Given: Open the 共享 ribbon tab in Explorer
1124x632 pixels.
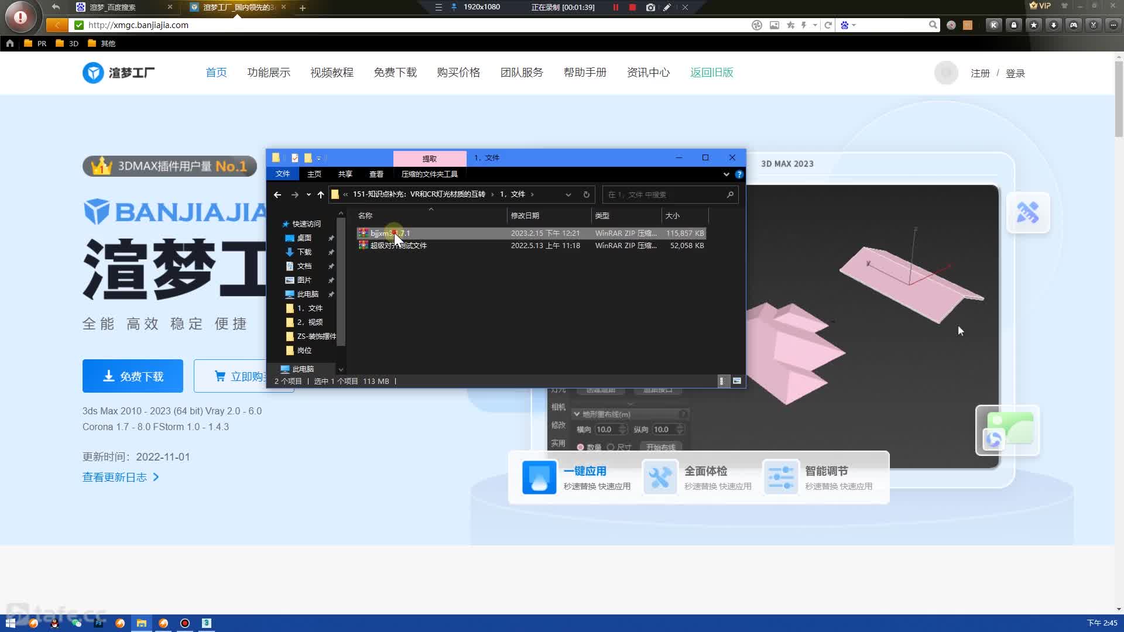Looking at the screenshot, I should tap(345, 174).
